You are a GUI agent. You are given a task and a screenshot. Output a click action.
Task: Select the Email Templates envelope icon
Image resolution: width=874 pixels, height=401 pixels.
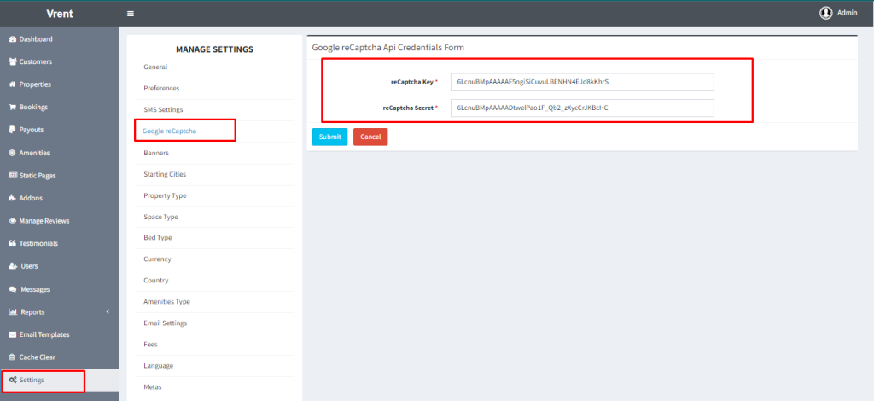click(12, 334)
